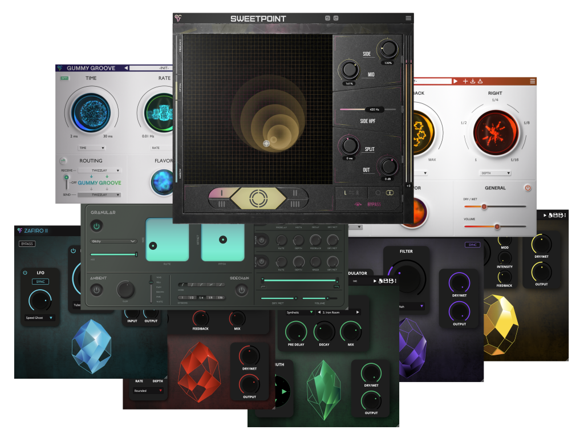Open the Rate dropdown in Gummy Groove

(x=161, y=148)
